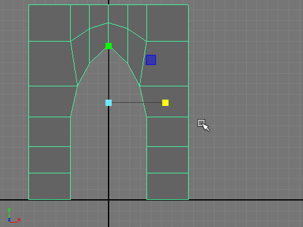The width and height of the screenshot is (303, 227).
Task: Select the bottom face of the right pillar
Action: tap(167, 186)
